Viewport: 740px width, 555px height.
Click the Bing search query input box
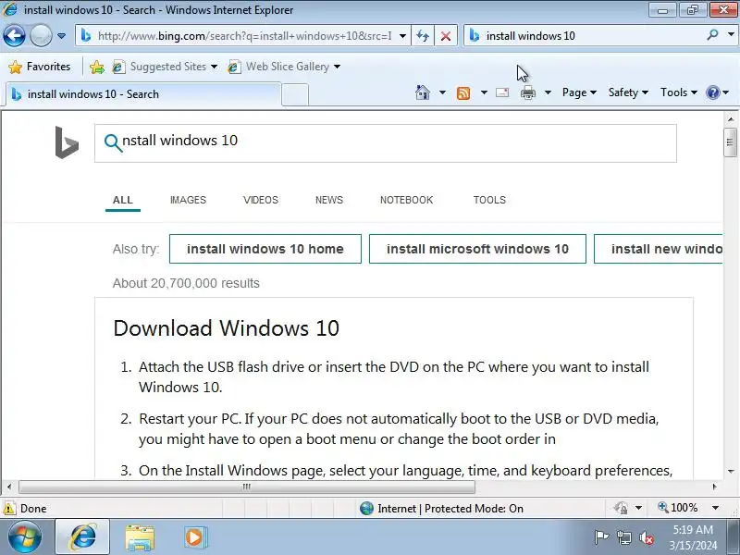tap(386, 143)
